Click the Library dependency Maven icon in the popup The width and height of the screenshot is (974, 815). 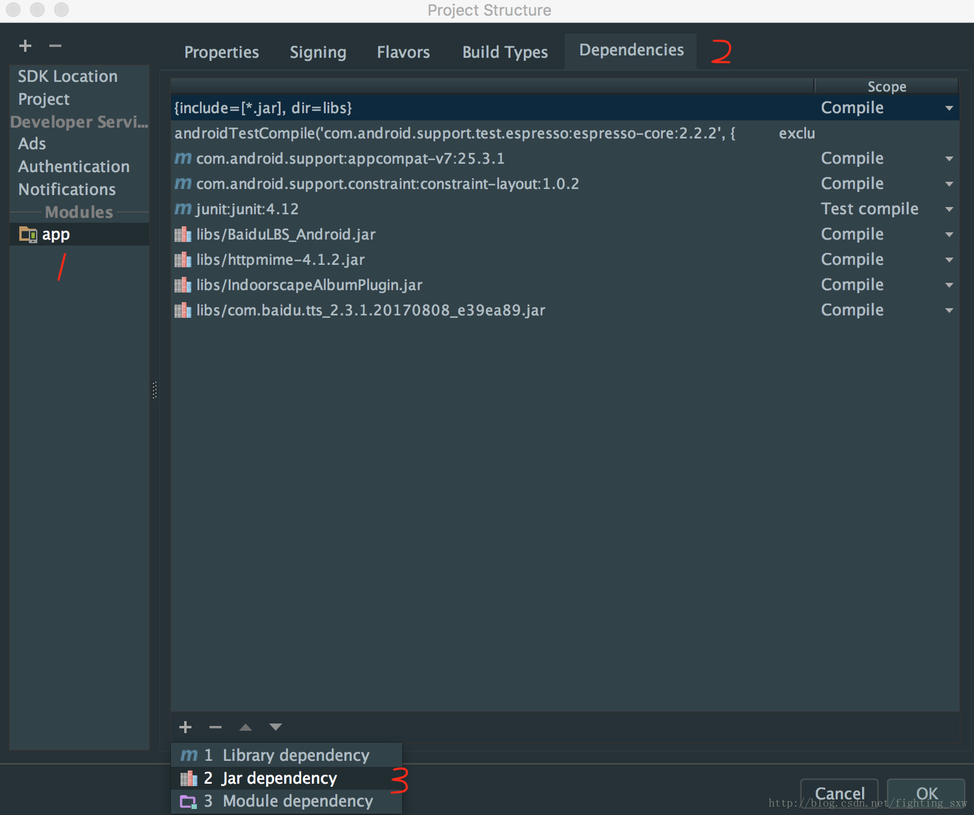pos(189,755)
